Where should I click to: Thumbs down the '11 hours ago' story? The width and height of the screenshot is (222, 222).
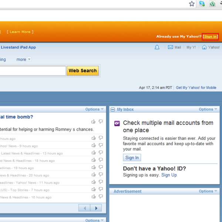(101, 182)
